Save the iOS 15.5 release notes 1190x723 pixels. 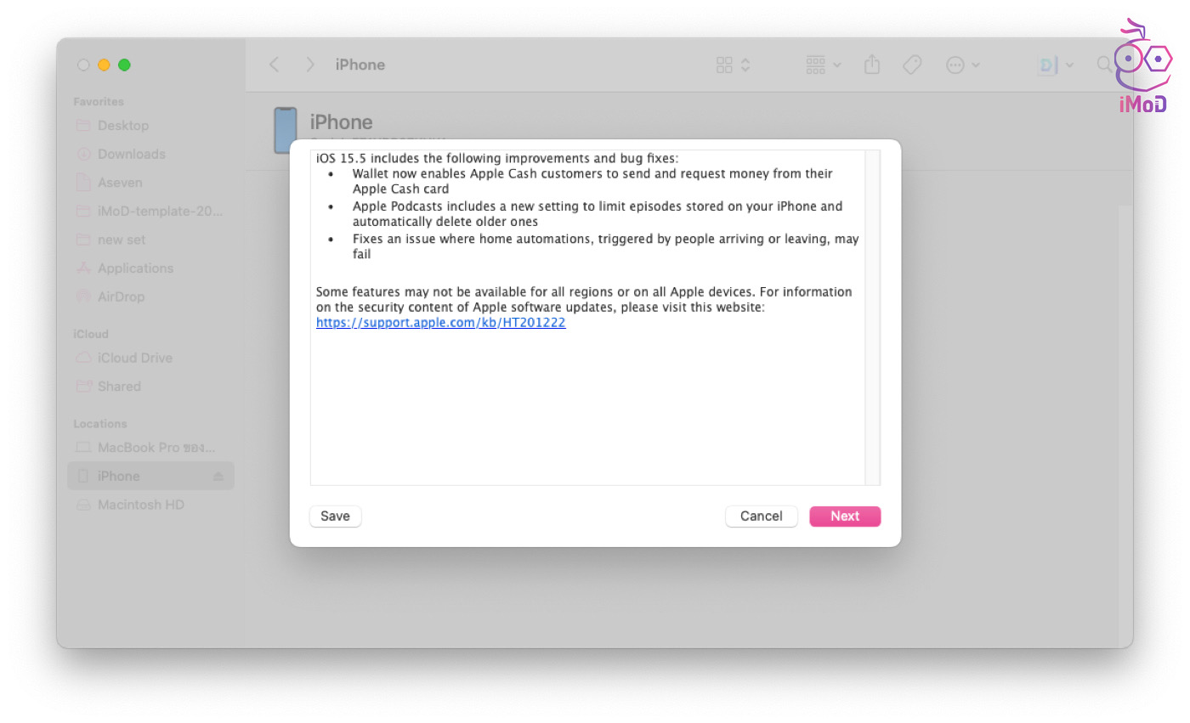335,517
